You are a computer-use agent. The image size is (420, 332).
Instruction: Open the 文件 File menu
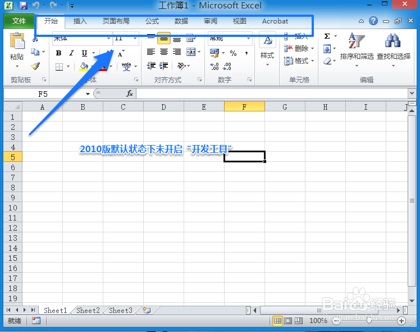click(x=19, y=21)
